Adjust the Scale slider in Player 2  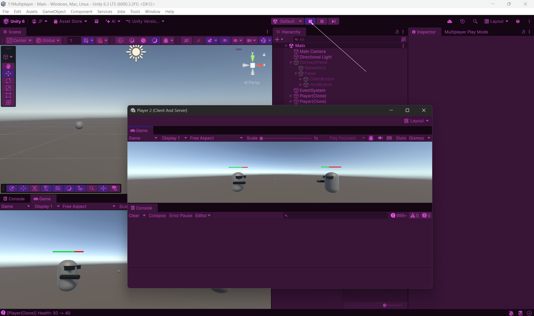[x=261, y=138]
